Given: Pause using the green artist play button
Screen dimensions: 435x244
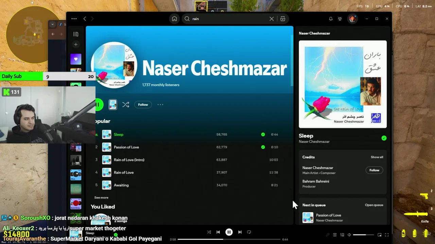Looking at the screenshot, I should pos(98,105).
